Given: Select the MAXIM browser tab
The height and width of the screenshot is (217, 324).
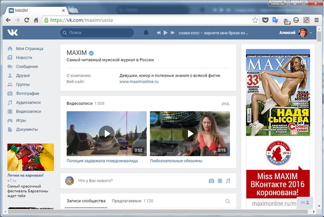Looking at the screenshot, I should click(x=35, y=10).
